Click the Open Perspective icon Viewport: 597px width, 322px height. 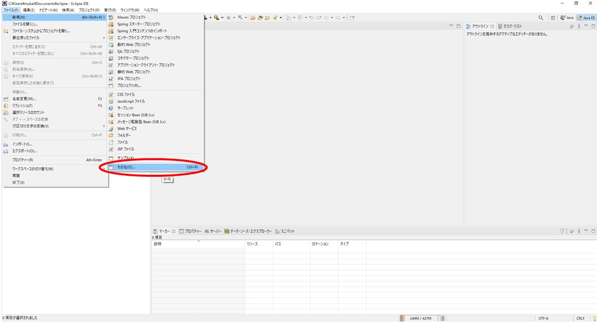553,18
